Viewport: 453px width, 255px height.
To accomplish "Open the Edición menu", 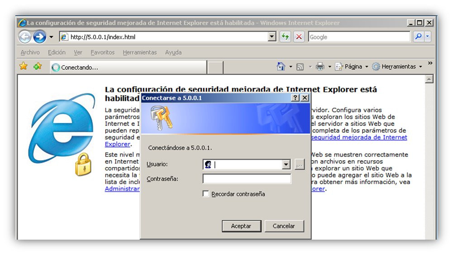I will point(57,52).
